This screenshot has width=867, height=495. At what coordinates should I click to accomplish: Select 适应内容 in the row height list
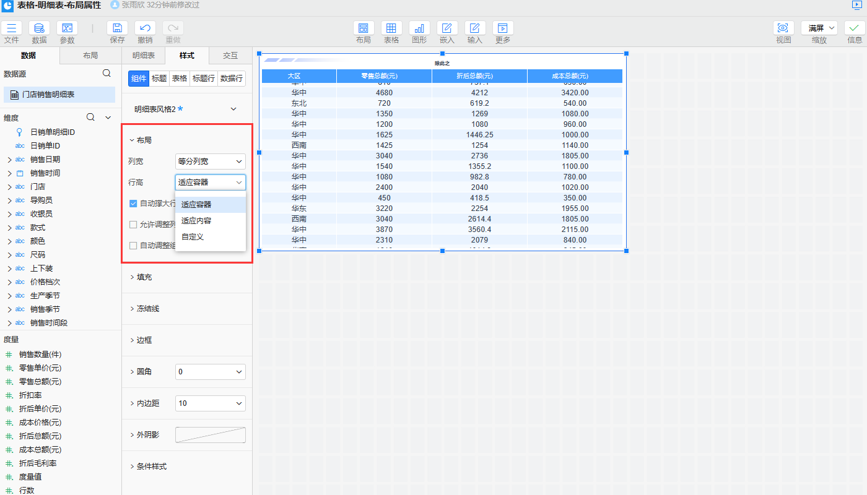click(197, 221)
